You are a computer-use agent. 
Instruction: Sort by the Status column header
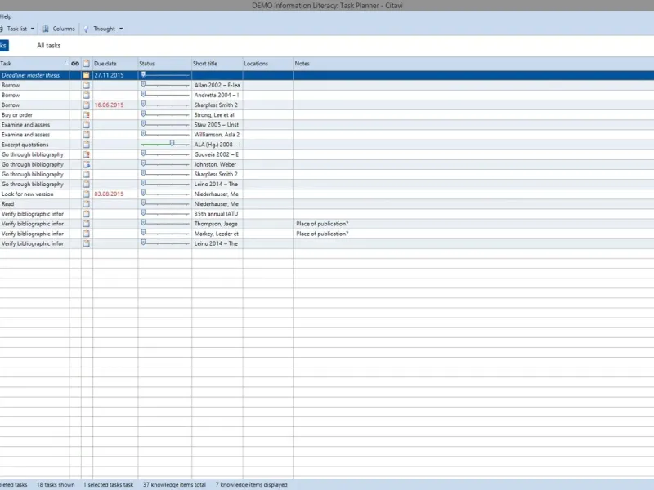click(x=165, y=64)
